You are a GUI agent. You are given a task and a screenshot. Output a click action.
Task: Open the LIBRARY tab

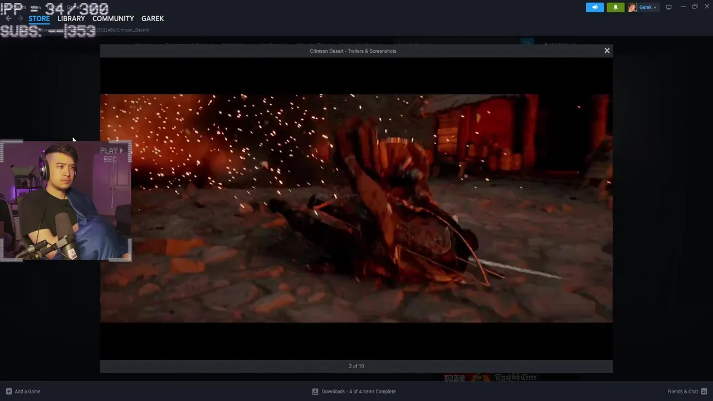coord(71,18)
